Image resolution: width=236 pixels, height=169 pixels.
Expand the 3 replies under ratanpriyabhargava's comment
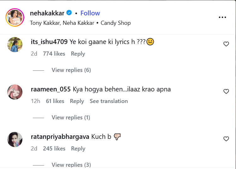click(x=71, y=165)
